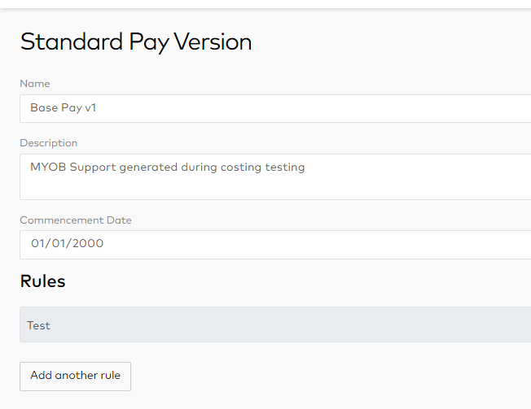Click the Commencement Date field
Viewport: 531px width, 409px height.
pyautogui.click(x=275, y=244)
